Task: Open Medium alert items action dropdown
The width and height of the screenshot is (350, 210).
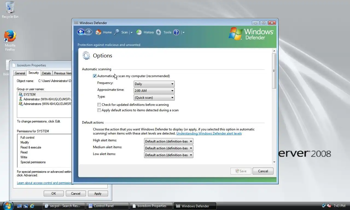Action: [x=168, y=148]
